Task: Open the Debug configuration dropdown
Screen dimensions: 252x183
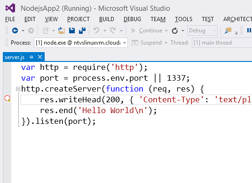Action: [x=202, y=30]
